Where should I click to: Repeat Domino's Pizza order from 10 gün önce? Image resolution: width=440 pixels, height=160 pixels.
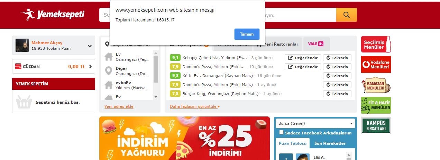(x=337, y=67)
